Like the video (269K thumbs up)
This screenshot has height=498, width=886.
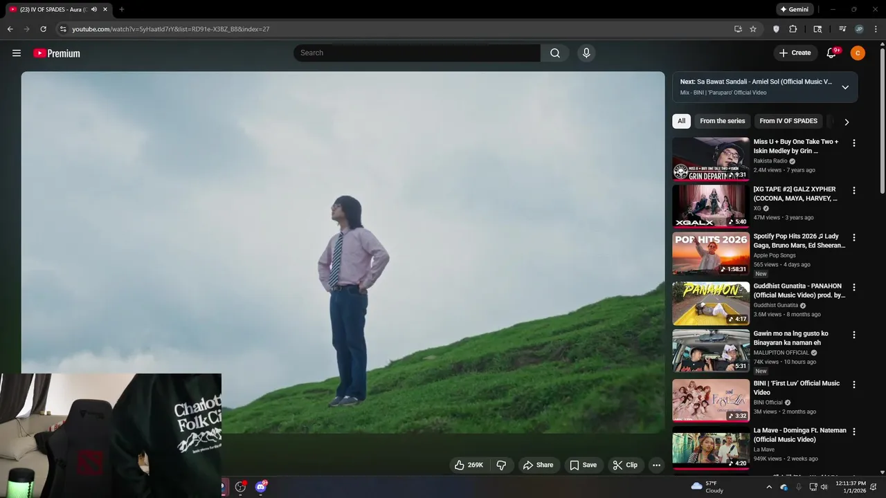pyautogui.click(x=469, y=465)
